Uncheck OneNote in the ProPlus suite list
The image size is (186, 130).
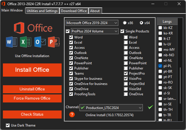[71, 58]
